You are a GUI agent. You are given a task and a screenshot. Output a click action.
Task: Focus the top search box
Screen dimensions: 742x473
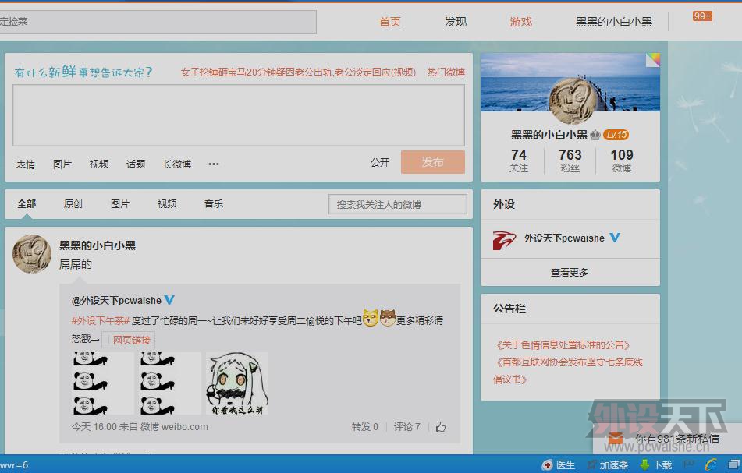tap(158, 22)
